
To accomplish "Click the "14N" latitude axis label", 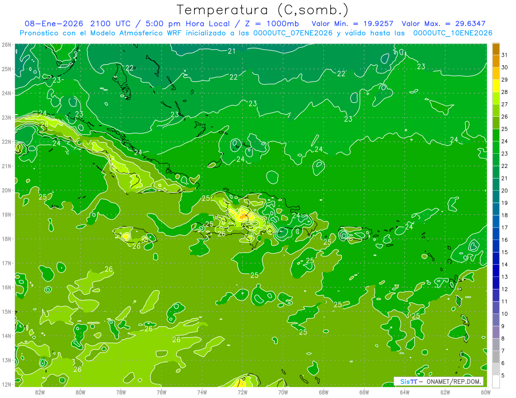I will (x=6, y=336).
